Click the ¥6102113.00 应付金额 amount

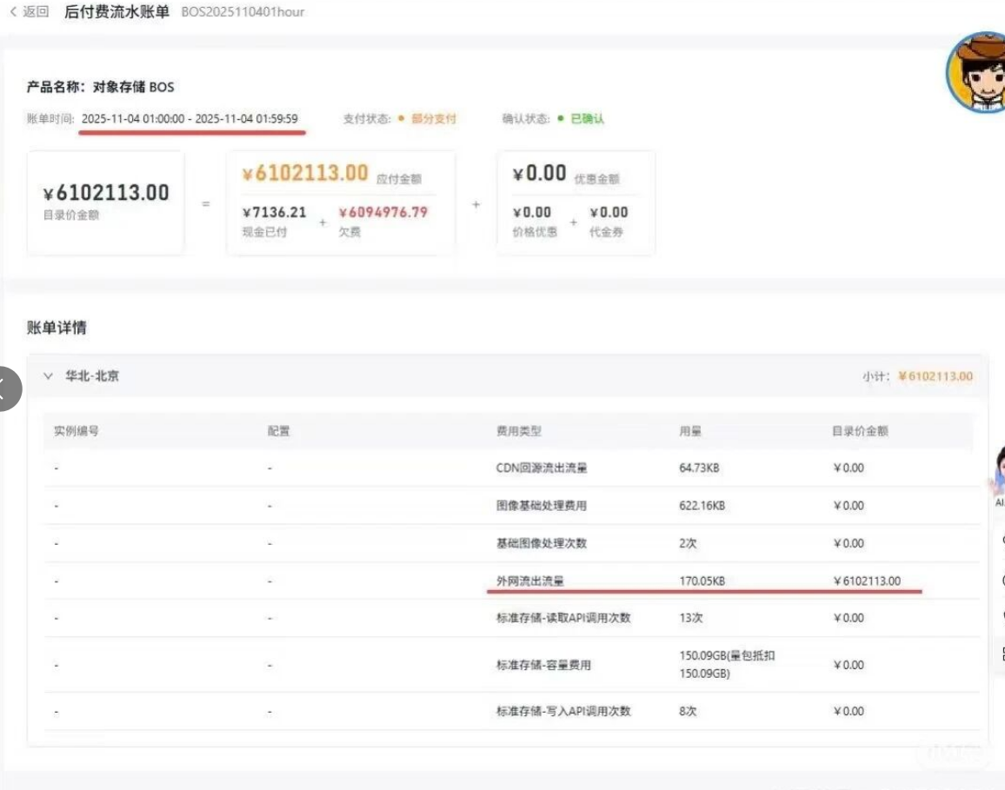pos(305,173)
